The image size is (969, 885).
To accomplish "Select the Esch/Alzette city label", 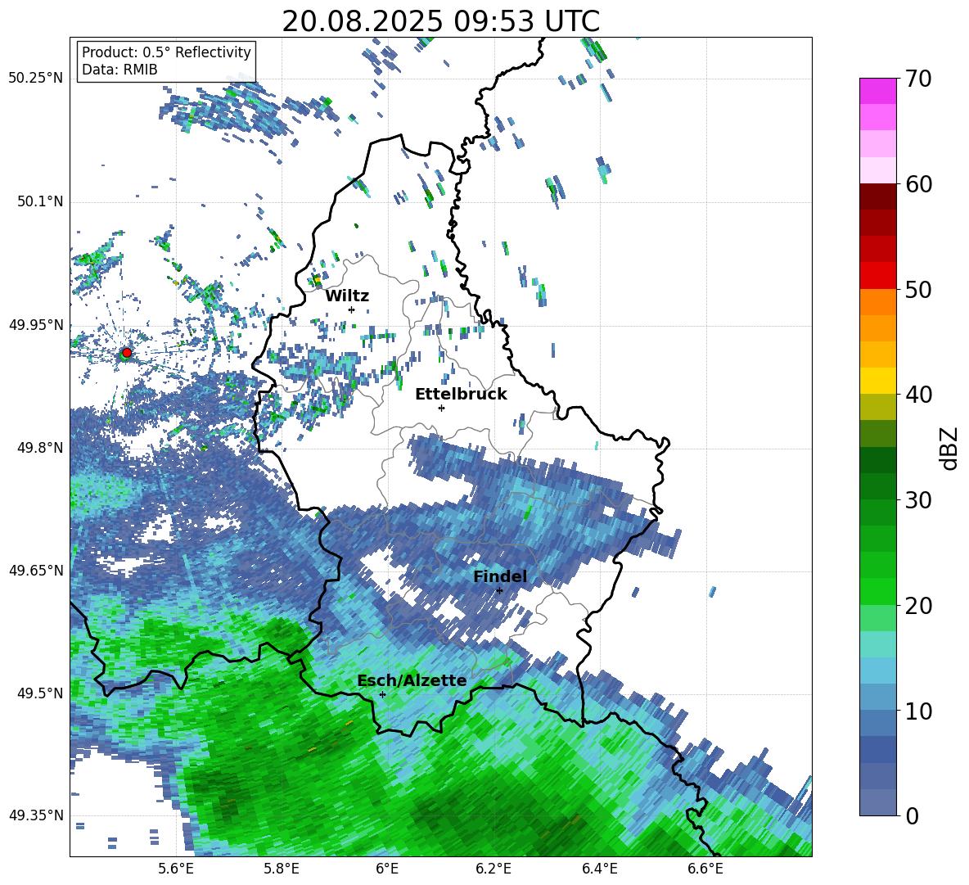I will click(x=412, y=680).
